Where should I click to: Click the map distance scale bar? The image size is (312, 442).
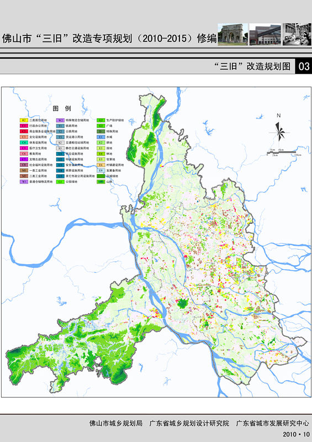coord(284,153)
